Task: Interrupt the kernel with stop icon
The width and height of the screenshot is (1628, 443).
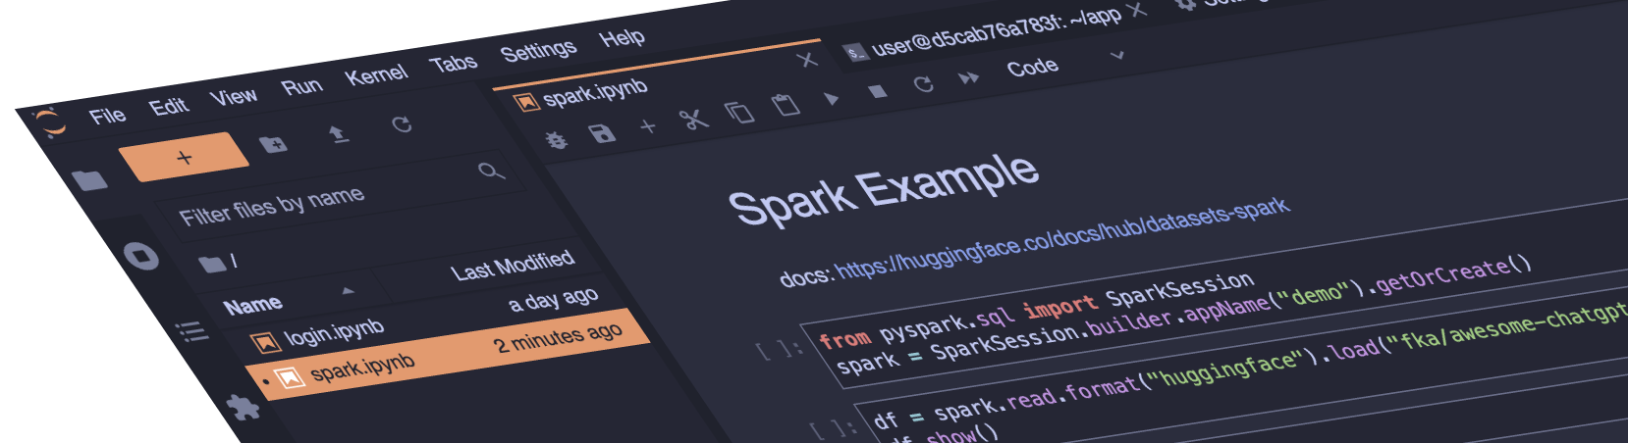Action: coord(879,91)
